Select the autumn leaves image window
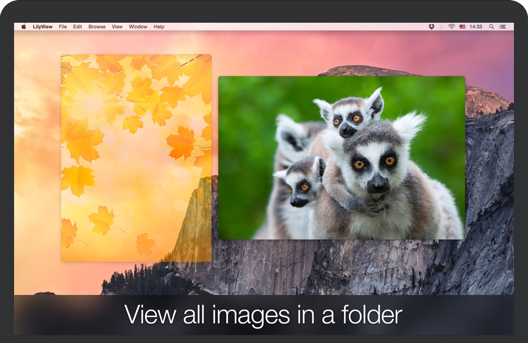The height and width of the screenshot is (343, 528). click(x=136, y=158)
